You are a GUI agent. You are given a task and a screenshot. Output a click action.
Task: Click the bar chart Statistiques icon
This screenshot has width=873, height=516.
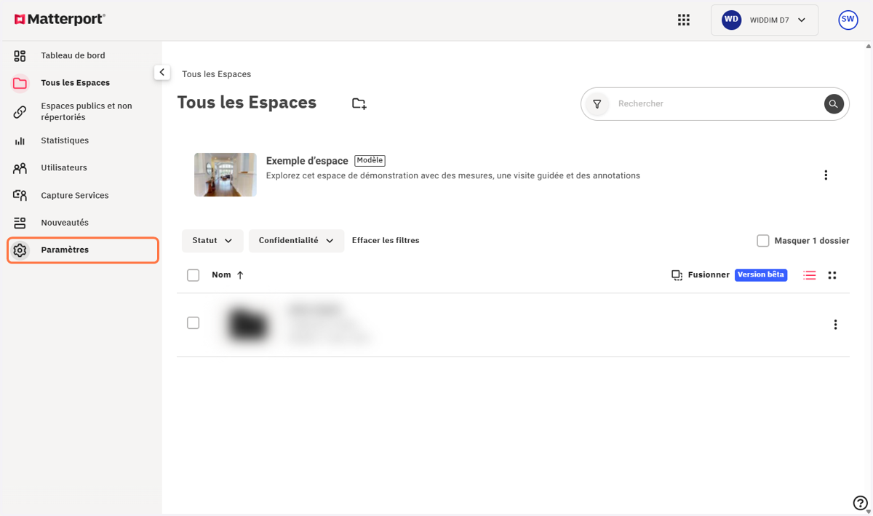tap(20, 141)
